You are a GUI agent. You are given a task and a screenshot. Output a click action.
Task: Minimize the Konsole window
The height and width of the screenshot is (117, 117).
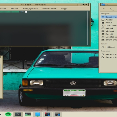coord(79,5)
